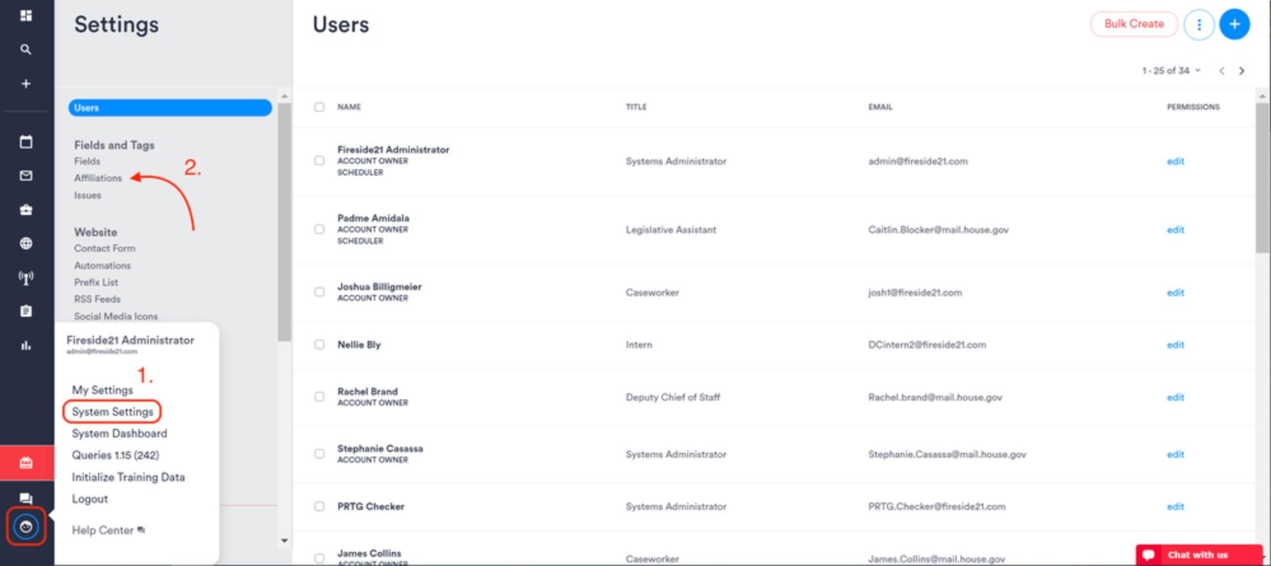Select Users in the settings menu
Viewport: 1271px width, 566px height.
click(170, 107)
